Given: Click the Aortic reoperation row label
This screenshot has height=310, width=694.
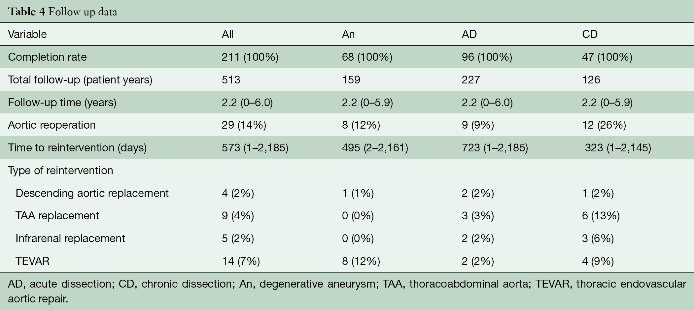Looking at the screenshot, I should (52, 125).
